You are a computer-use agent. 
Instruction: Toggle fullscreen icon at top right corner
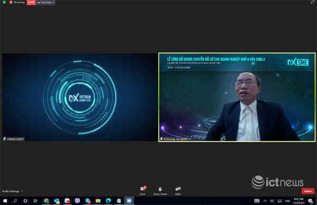point(312,2)
